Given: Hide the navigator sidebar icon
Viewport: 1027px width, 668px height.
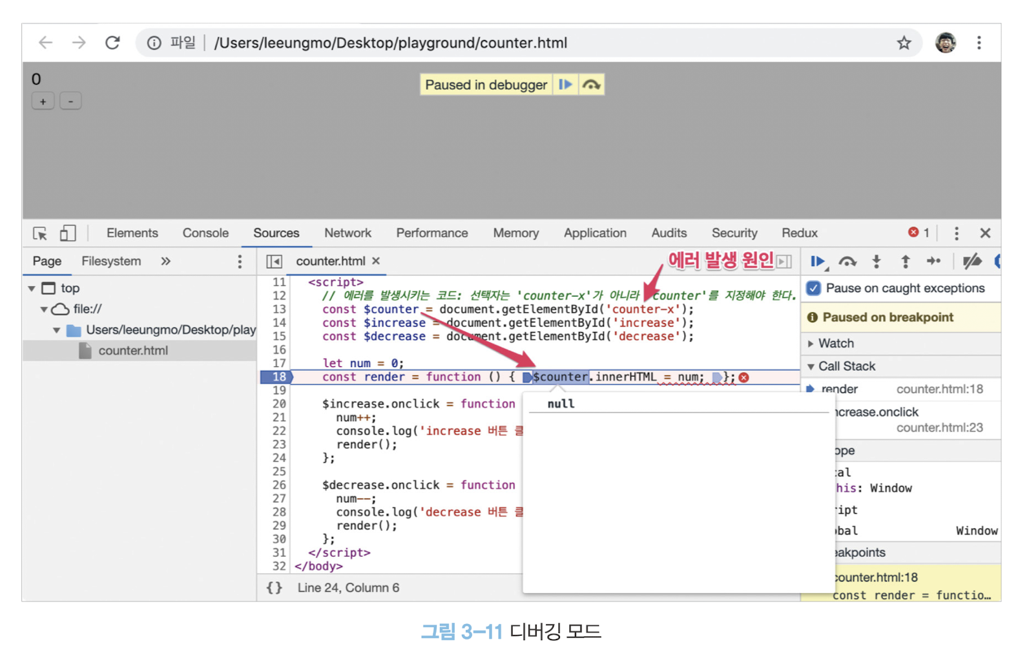Looking at the screenshot, I should tap(275, 262).
